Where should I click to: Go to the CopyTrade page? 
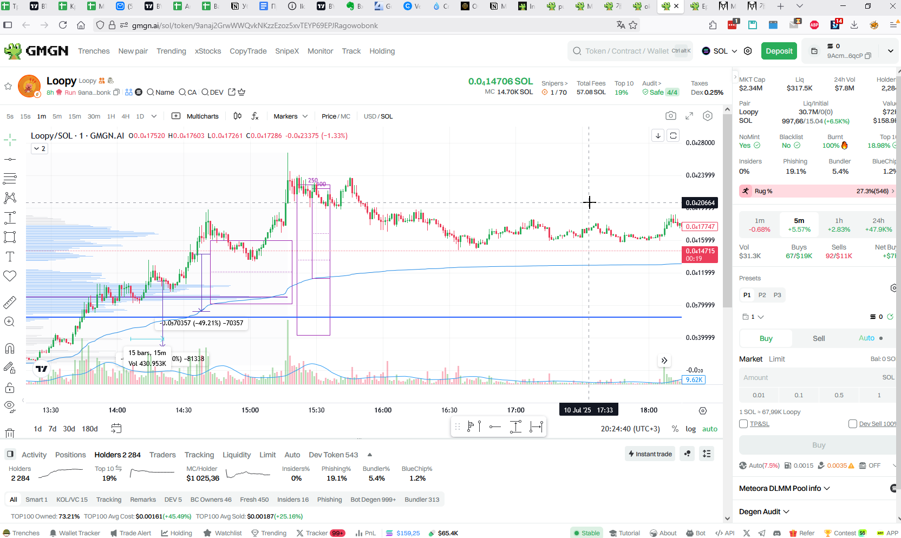(248, 51)
